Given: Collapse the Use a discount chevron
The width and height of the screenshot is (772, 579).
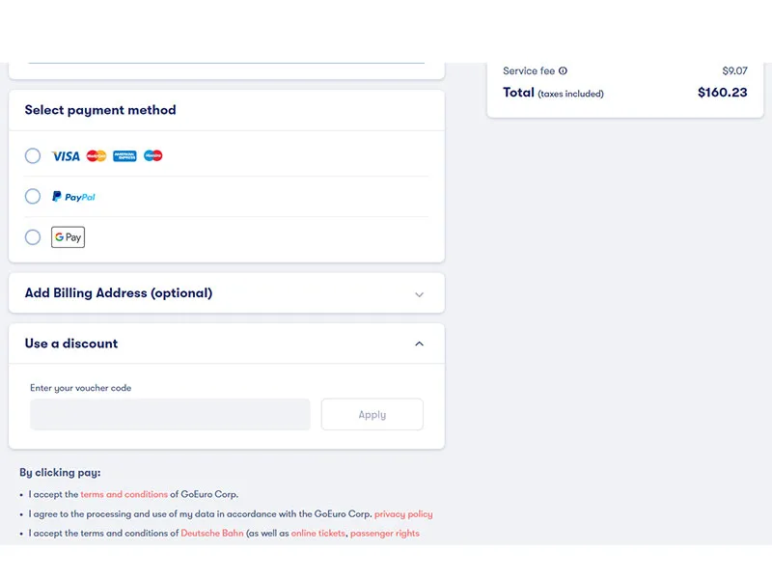Looking at the screenshot, I should 419,344.
